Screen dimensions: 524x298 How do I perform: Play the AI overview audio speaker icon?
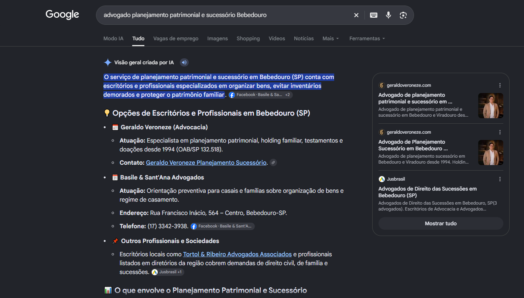(x=184, y=62)
